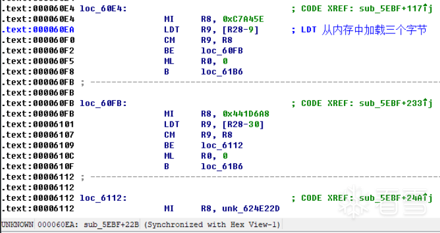
Task: Click R9, R8 operands at address 00006107
Action: tap(217, 135)
